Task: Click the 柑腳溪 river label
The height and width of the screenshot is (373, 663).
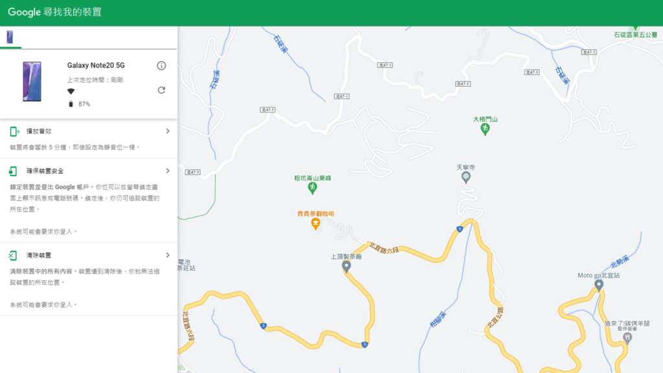Action: coord(438,319)
